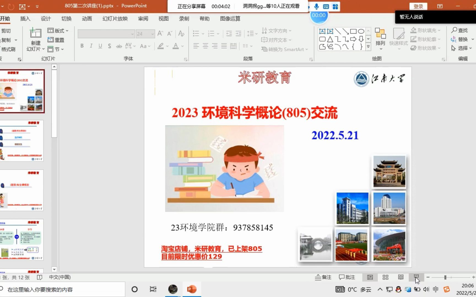
Task: Click Cortana circle icon on taskbar
Action: pyautogui.click(x=134, y=289)
